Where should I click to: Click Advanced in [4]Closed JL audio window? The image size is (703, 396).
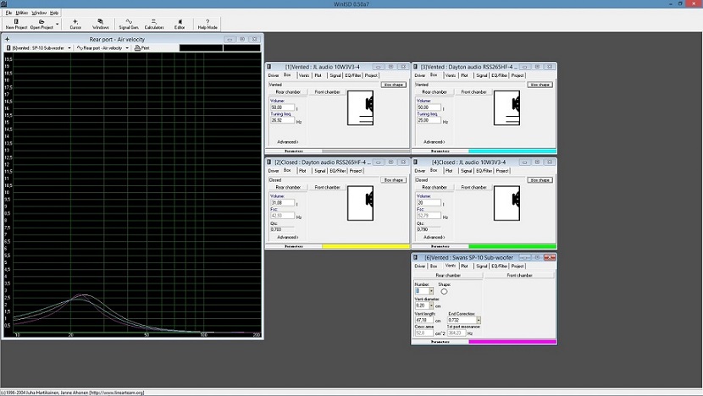coord(434,238)
